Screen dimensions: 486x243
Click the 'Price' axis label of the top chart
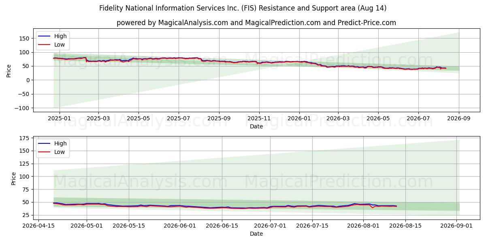point(9,71)
